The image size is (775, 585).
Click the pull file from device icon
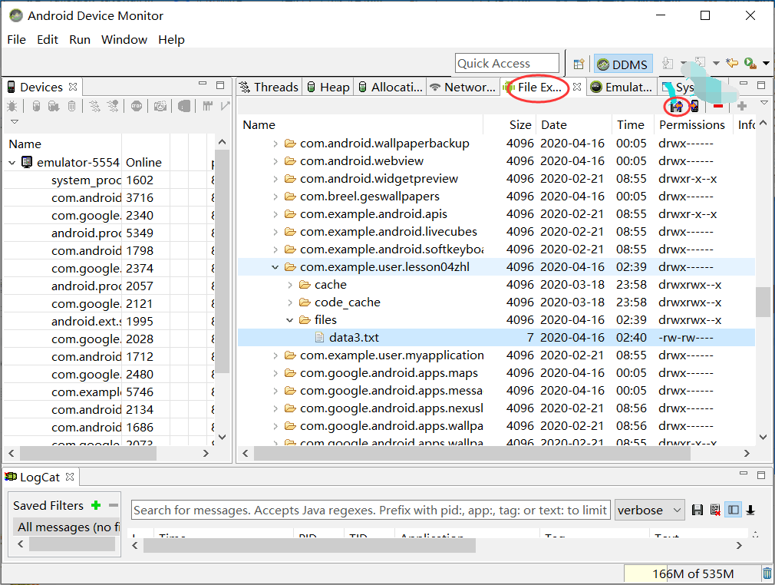[x=676, y=107]
